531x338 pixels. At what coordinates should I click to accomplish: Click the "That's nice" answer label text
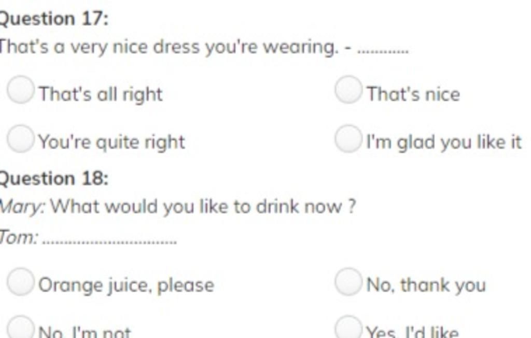point(413,94)
